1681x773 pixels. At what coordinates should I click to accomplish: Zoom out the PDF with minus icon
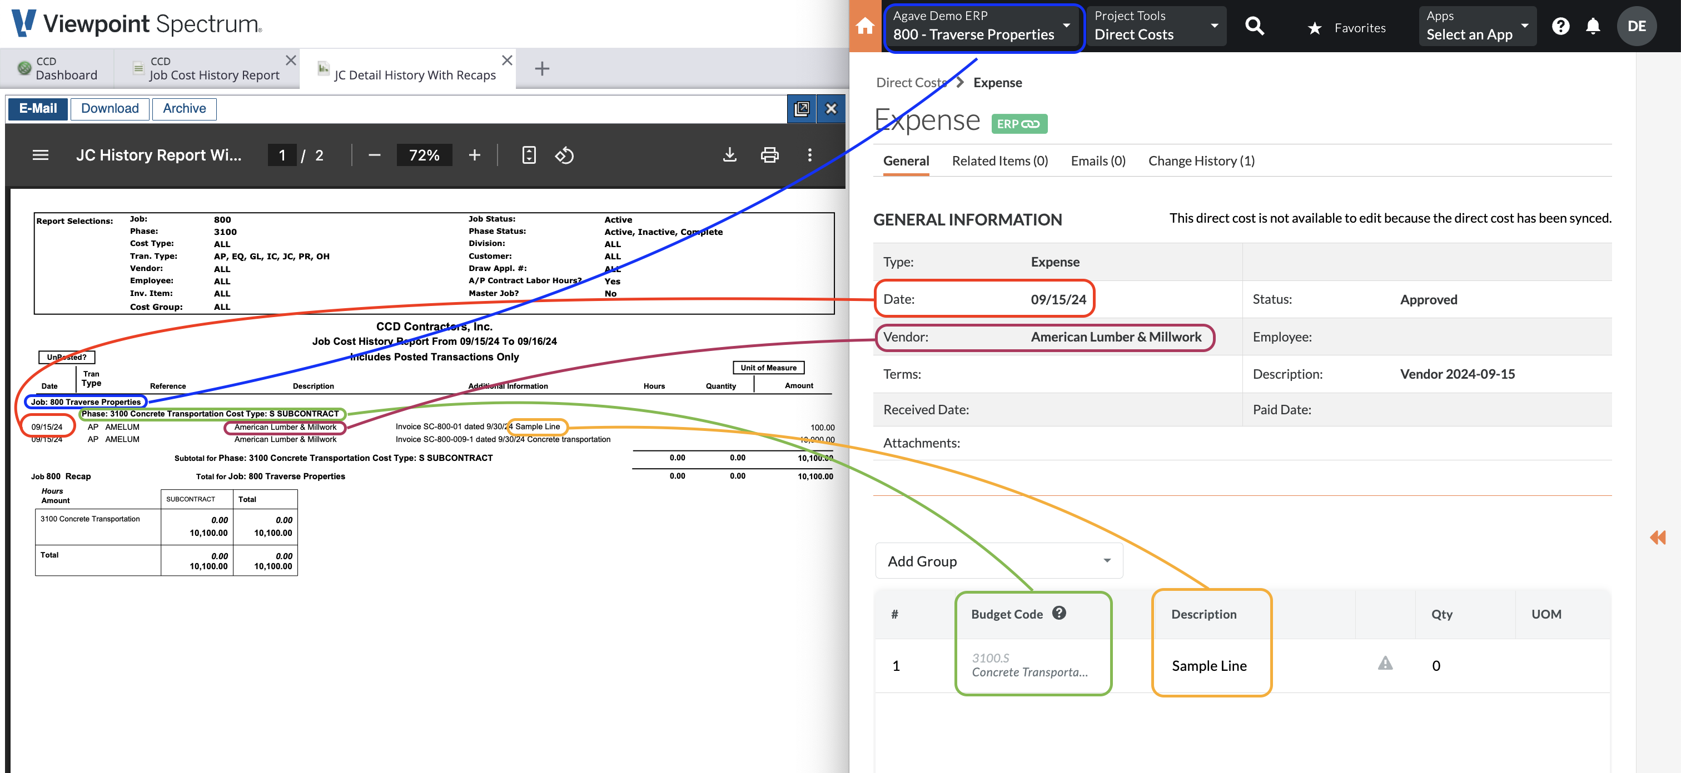tap(374, 155)
